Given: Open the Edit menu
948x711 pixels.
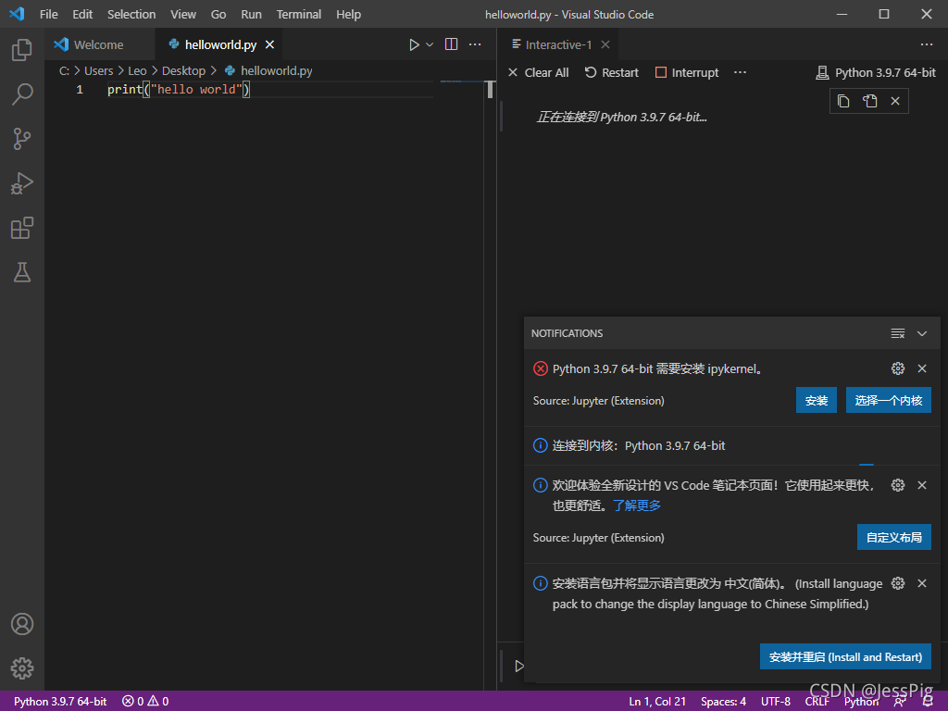Looking at the screenshot, I should 82,14.
